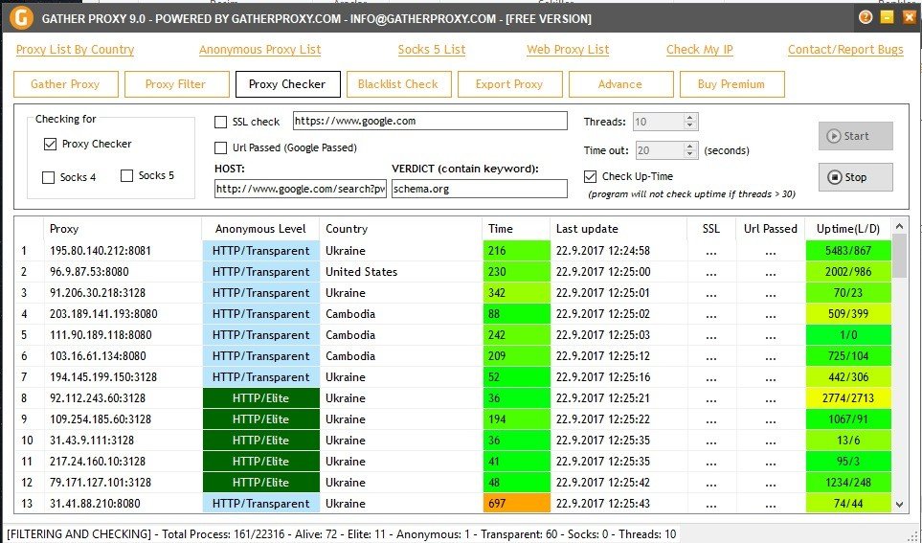Image resolution: width=922 pixels, height=543 pixels.
Task: Start checking with the Start button
Action: point(856,136)
